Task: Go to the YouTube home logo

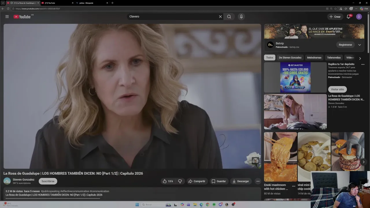Action: point(22,17)
